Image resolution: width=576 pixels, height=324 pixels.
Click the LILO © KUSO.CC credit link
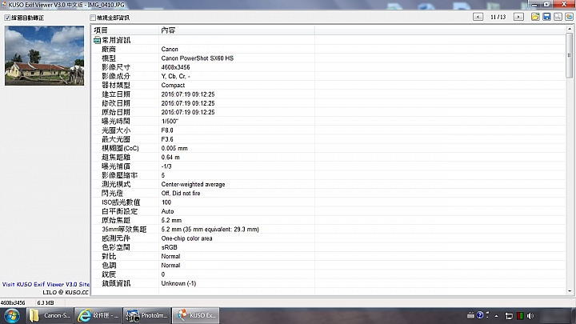click(66, 293)
